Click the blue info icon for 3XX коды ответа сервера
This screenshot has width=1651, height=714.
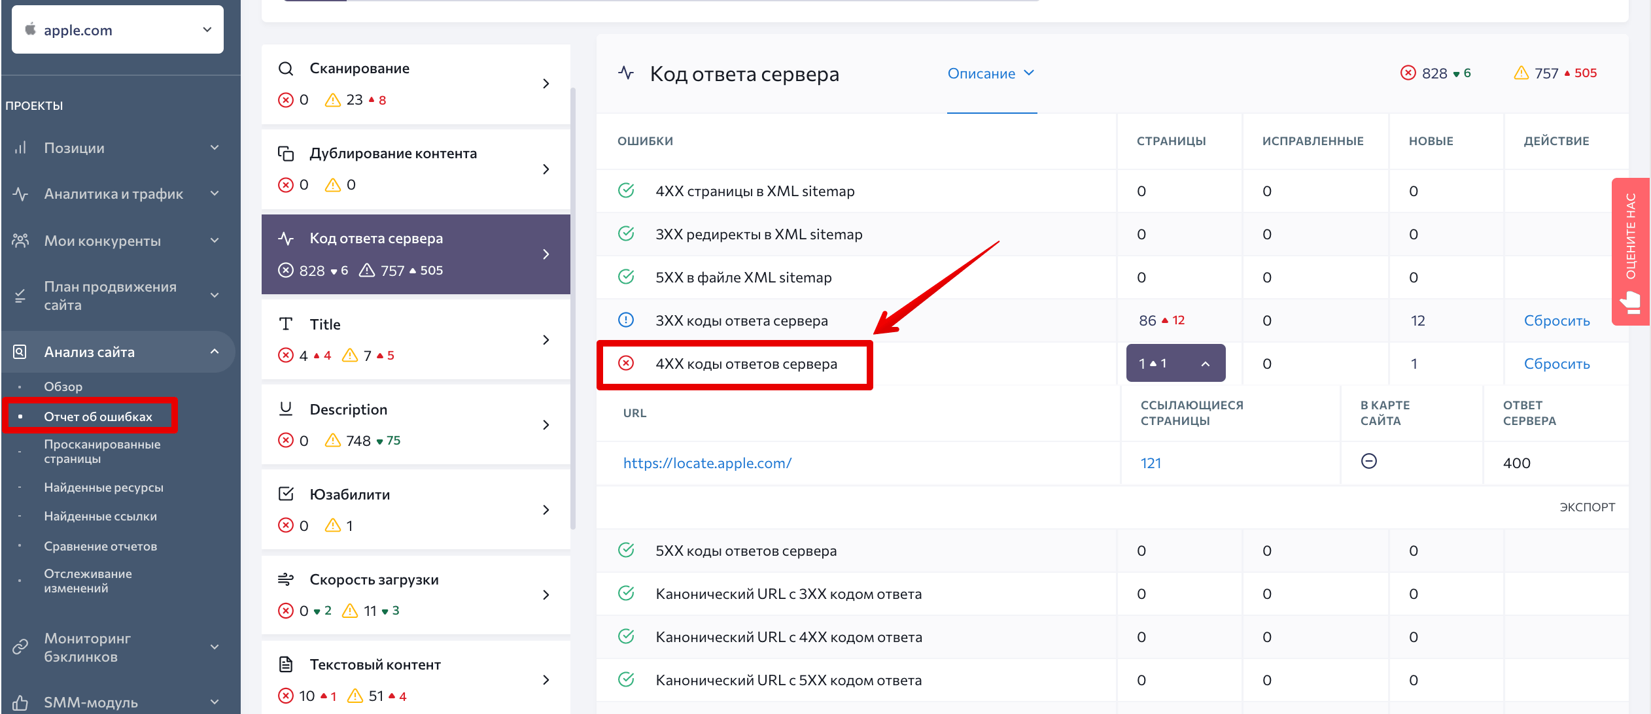(x=626, y=320)
